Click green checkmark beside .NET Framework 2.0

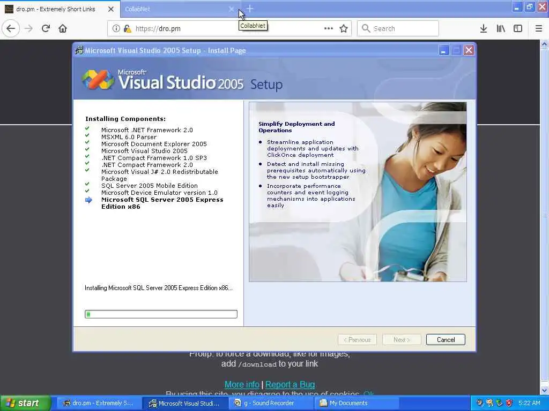(87, 128)
